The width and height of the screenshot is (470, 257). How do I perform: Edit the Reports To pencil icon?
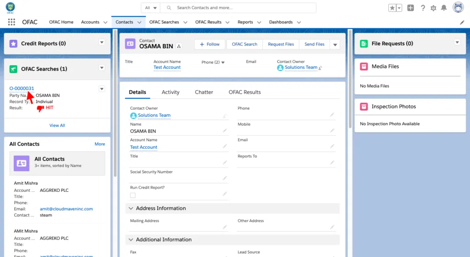coord(332,162)
